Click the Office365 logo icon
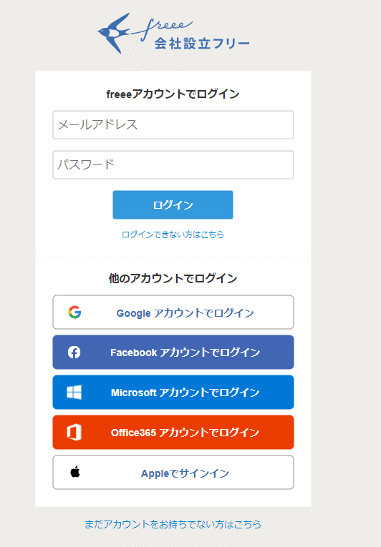 click(x=74, y=432)
